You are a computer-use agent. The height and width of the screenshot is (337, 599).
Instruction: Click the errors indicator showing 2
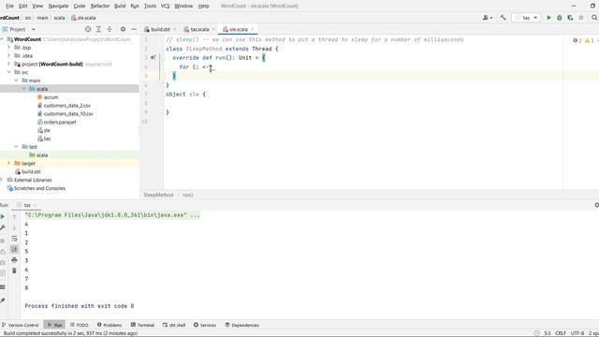577,40
